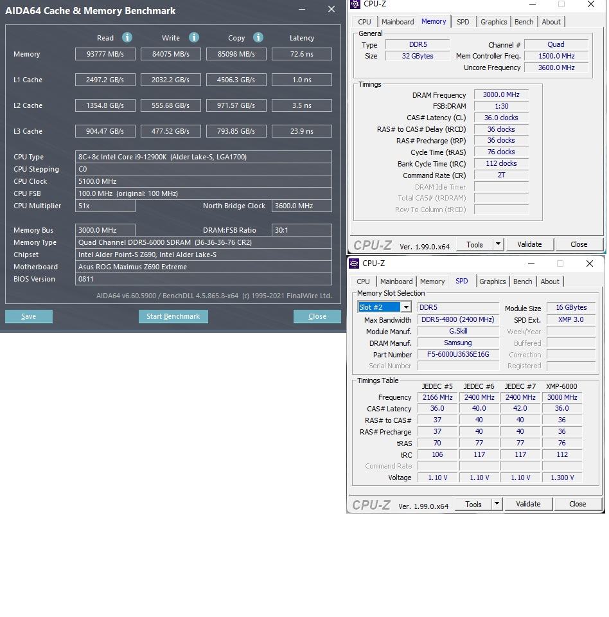Click North Bridge Clock field 3600.0 MHz
Image resolution: width=609 pixels, height=617 pixels.
(x=302, y=206)
